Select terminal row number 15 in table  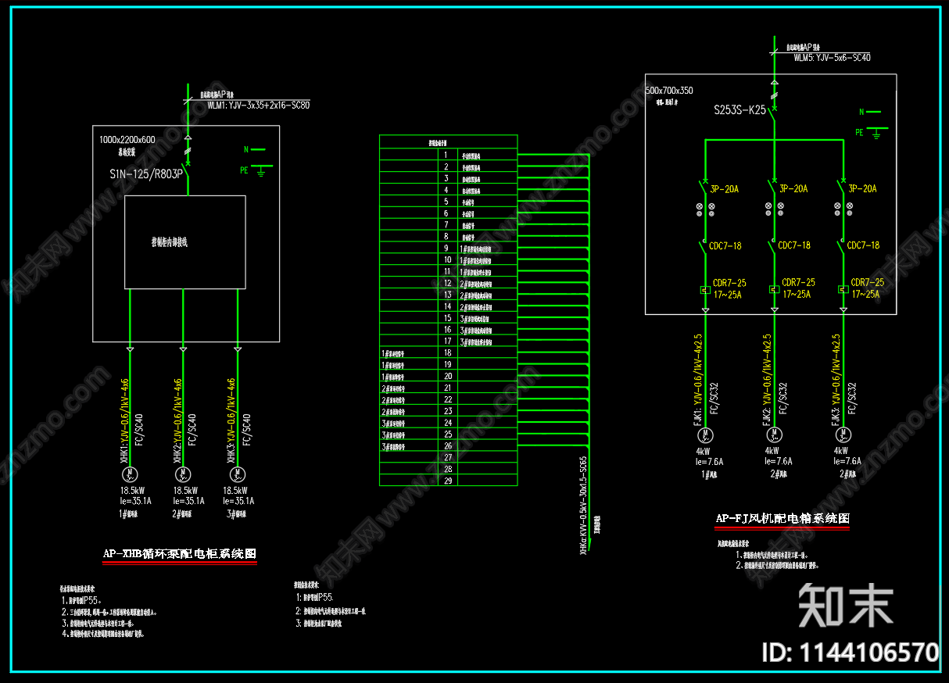point(448,318)
